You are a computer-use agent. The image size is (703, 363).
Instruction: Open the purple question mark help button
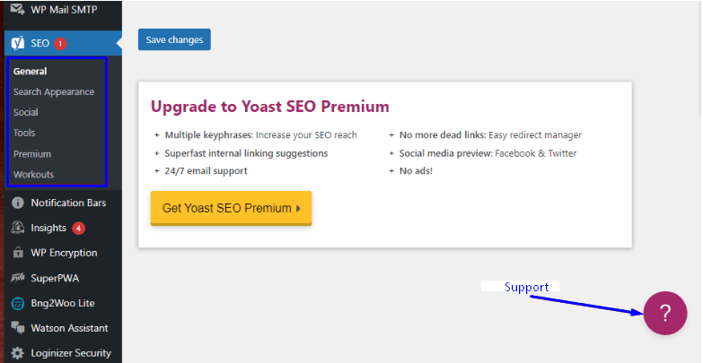click(x=665, y=314)
